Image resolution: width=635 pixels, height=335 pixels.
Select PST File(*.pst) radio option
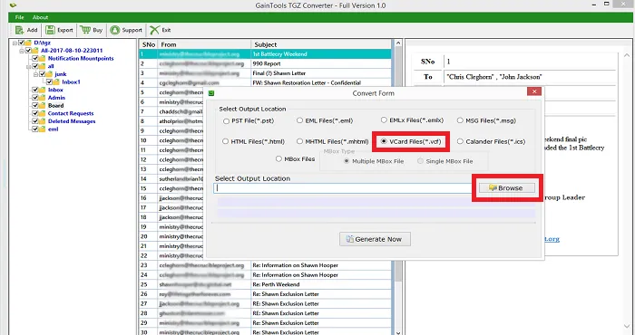click(226, 120)
